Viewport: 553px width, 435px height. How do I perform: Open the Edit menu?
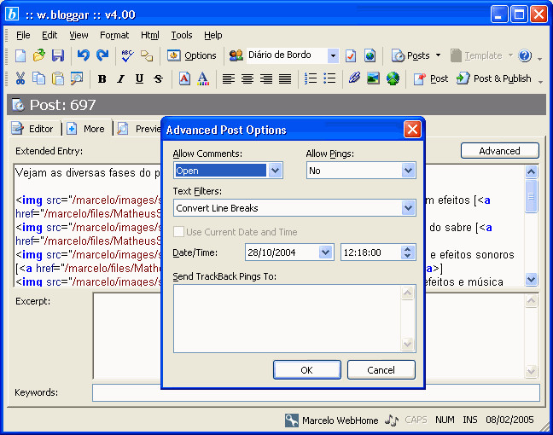[49, 35]
